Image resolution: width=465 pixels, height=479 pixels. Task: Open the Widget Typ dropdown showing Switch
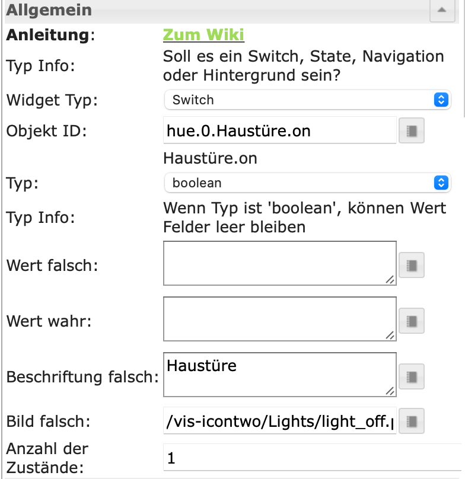click(x=307, y=100)
